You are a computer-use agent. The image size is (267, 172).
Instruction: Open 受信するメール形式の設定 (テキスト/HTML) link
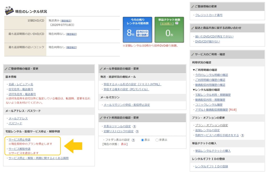click(x=132, y=84)
